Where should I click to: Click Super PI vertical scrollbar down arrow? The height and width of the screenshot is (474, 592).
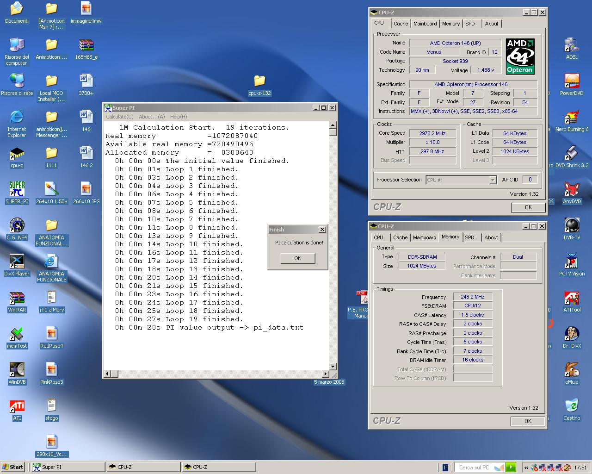333,367
